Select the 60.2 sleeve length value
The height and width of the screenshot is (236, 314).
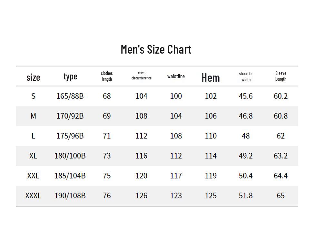(280, 96)
